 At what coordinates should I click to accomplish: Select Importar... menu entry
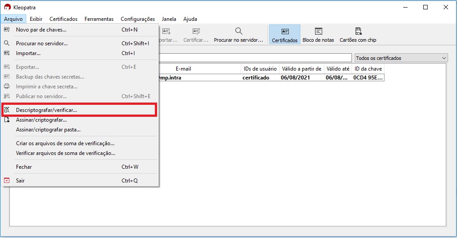click(x=80, y=53)
